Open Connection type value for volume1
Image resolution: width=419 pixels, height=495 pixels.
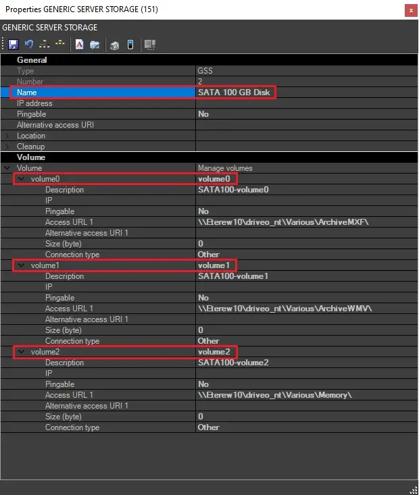coord(209,341)
